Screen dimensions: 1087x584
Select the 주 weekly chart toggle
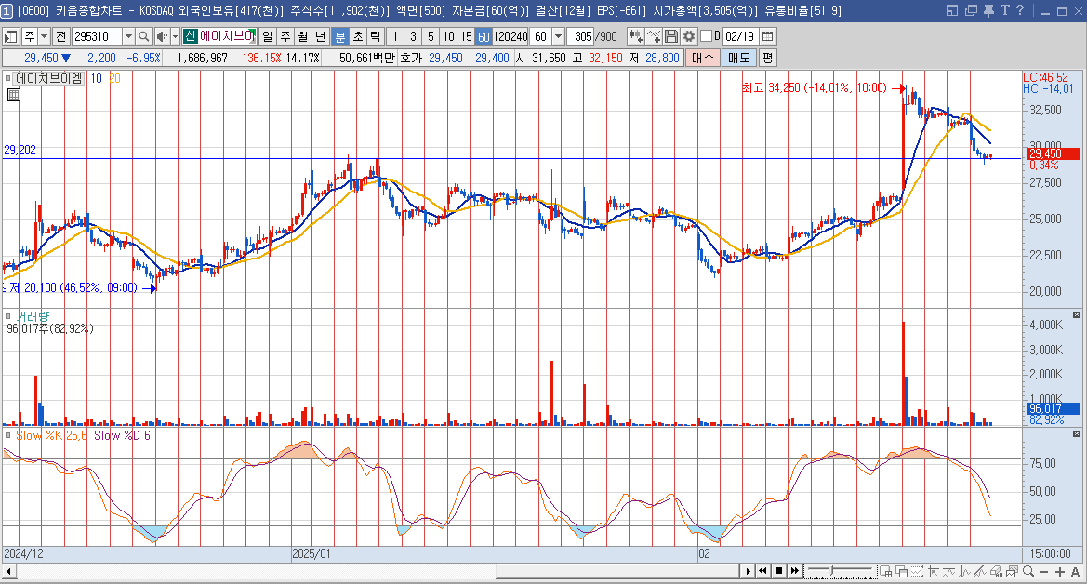coord(285,36)
